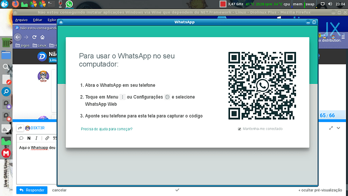This screenshot has height=196, width=348.
Task: Click the WhatsApp QR code
Action: (x=262, y=86)
